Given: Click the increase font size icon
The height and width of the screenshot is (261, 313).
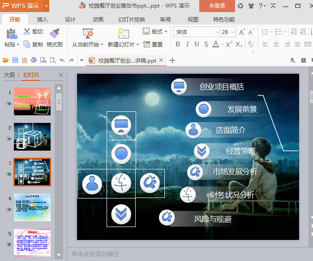Looking at the screenshot, I should pyautogui.click(x=242, y=32).
